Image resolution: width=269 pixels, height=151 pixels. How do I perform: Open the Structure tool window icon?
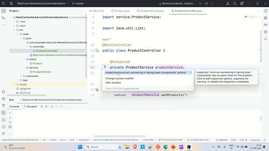click(3, 18)
